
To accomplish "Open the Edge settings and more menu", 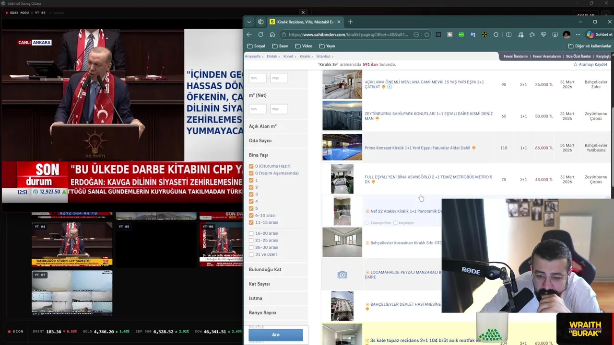I will pyautogui.click(x=578, y=34).
